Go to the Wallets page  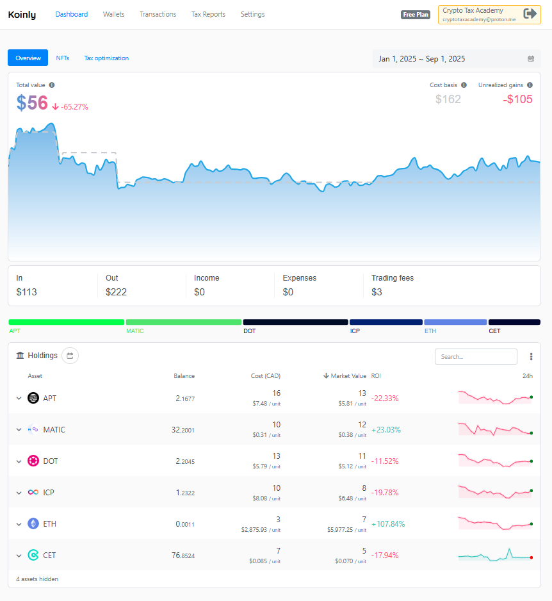click(114, 14)
